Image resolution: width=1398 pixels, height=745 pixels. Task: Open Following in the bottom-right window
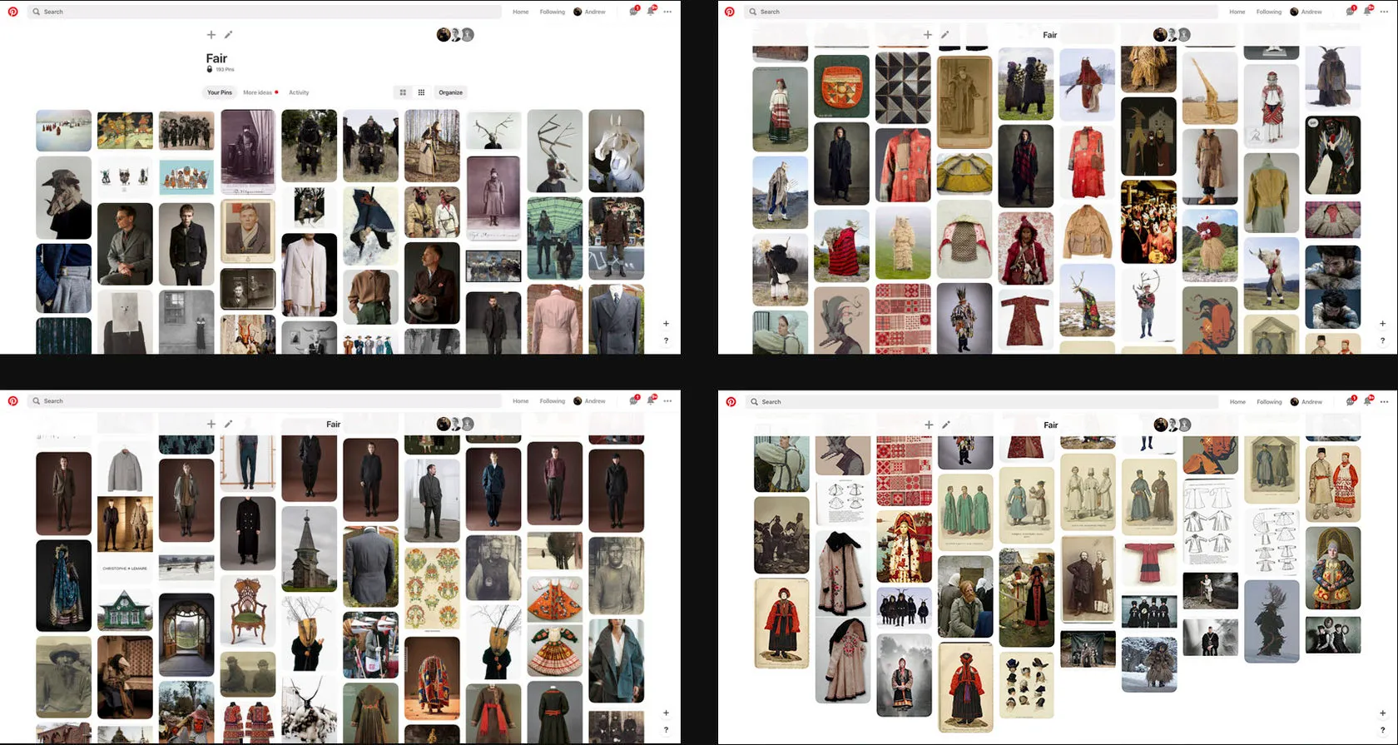[x=1270, y=402]
